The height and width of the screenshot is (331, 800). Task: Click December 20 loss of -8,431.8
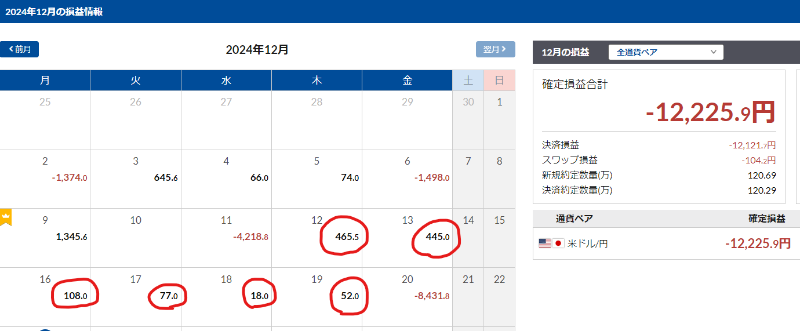pyautogui.click(x=431, y=296)
